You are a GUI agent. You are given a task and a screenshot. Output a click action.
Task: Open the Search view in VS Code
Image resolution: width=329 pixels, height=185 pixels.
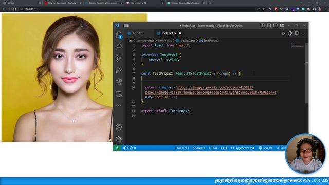[x=119, y=46]
